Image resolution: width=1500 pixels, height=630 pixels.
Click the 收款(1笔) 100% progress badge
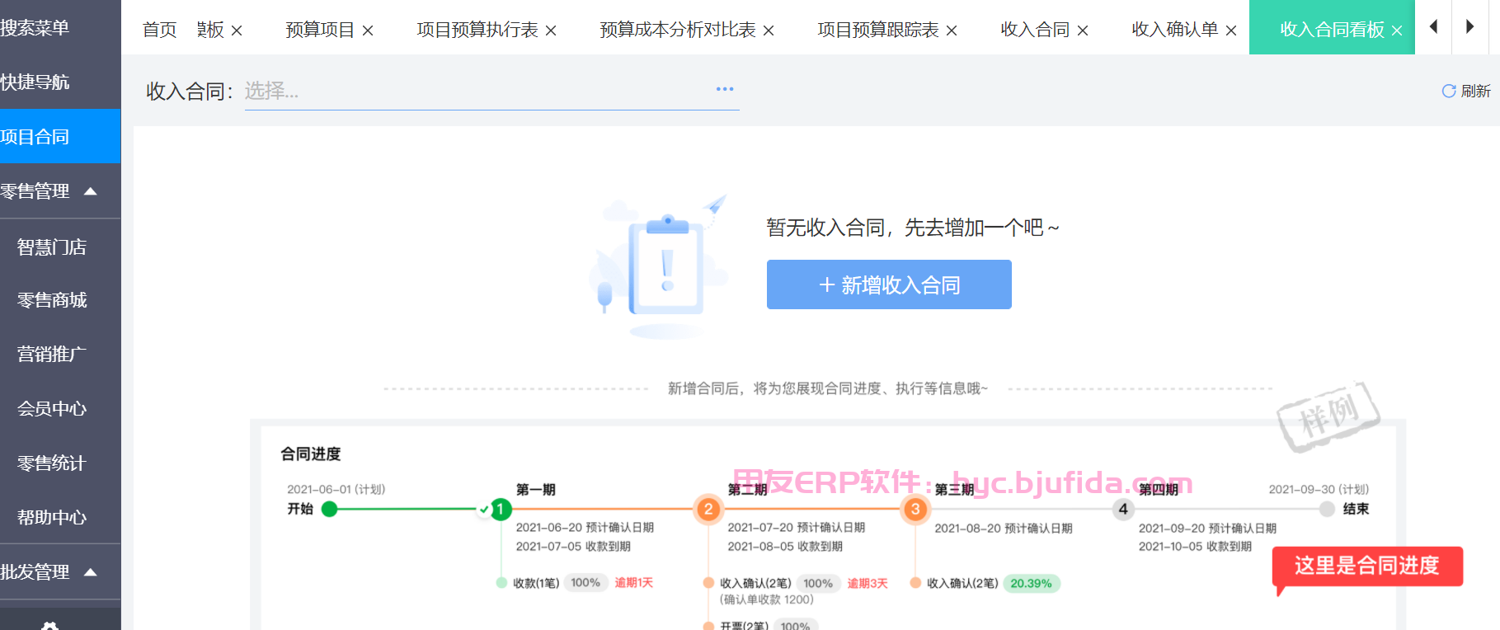click(x=585, y=582)
